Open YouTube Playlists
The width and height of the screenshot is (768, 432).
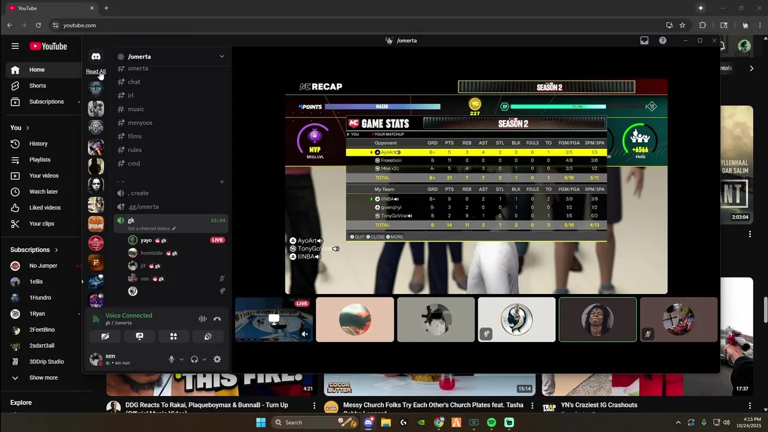tap(43, 160)
